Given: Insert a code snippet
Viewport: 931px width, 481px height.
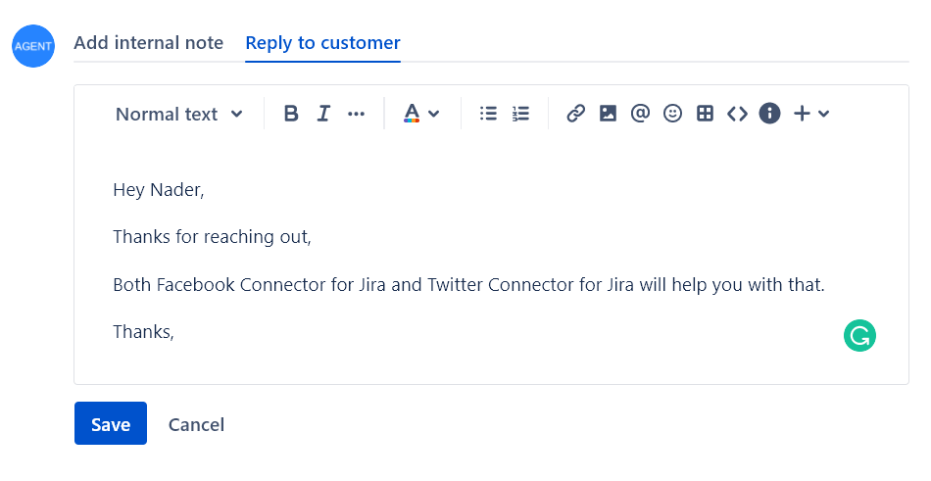Looking at the screenshot, I should [x=737, y=114].
